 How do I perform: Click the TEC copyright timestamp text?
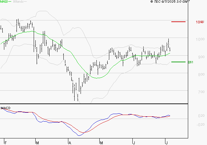[170, 2]
